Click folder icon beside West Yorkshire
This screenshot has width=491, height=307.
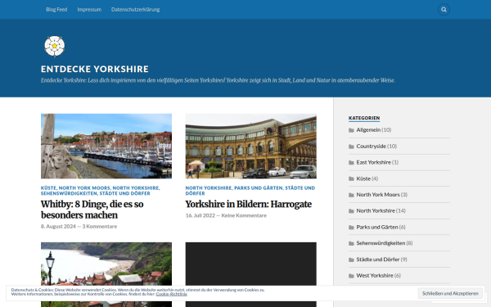(351, 276)
